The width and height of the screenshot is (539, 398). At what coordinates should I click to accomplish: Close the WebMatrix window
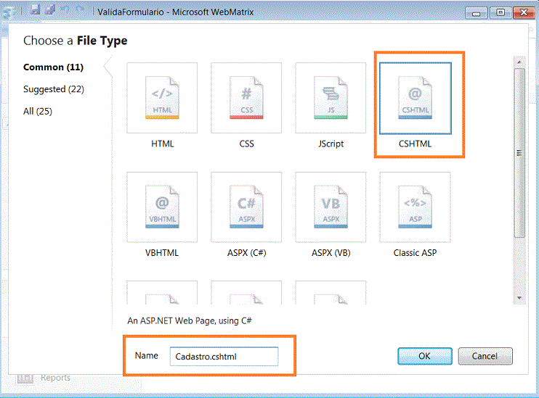pos(524,13)
